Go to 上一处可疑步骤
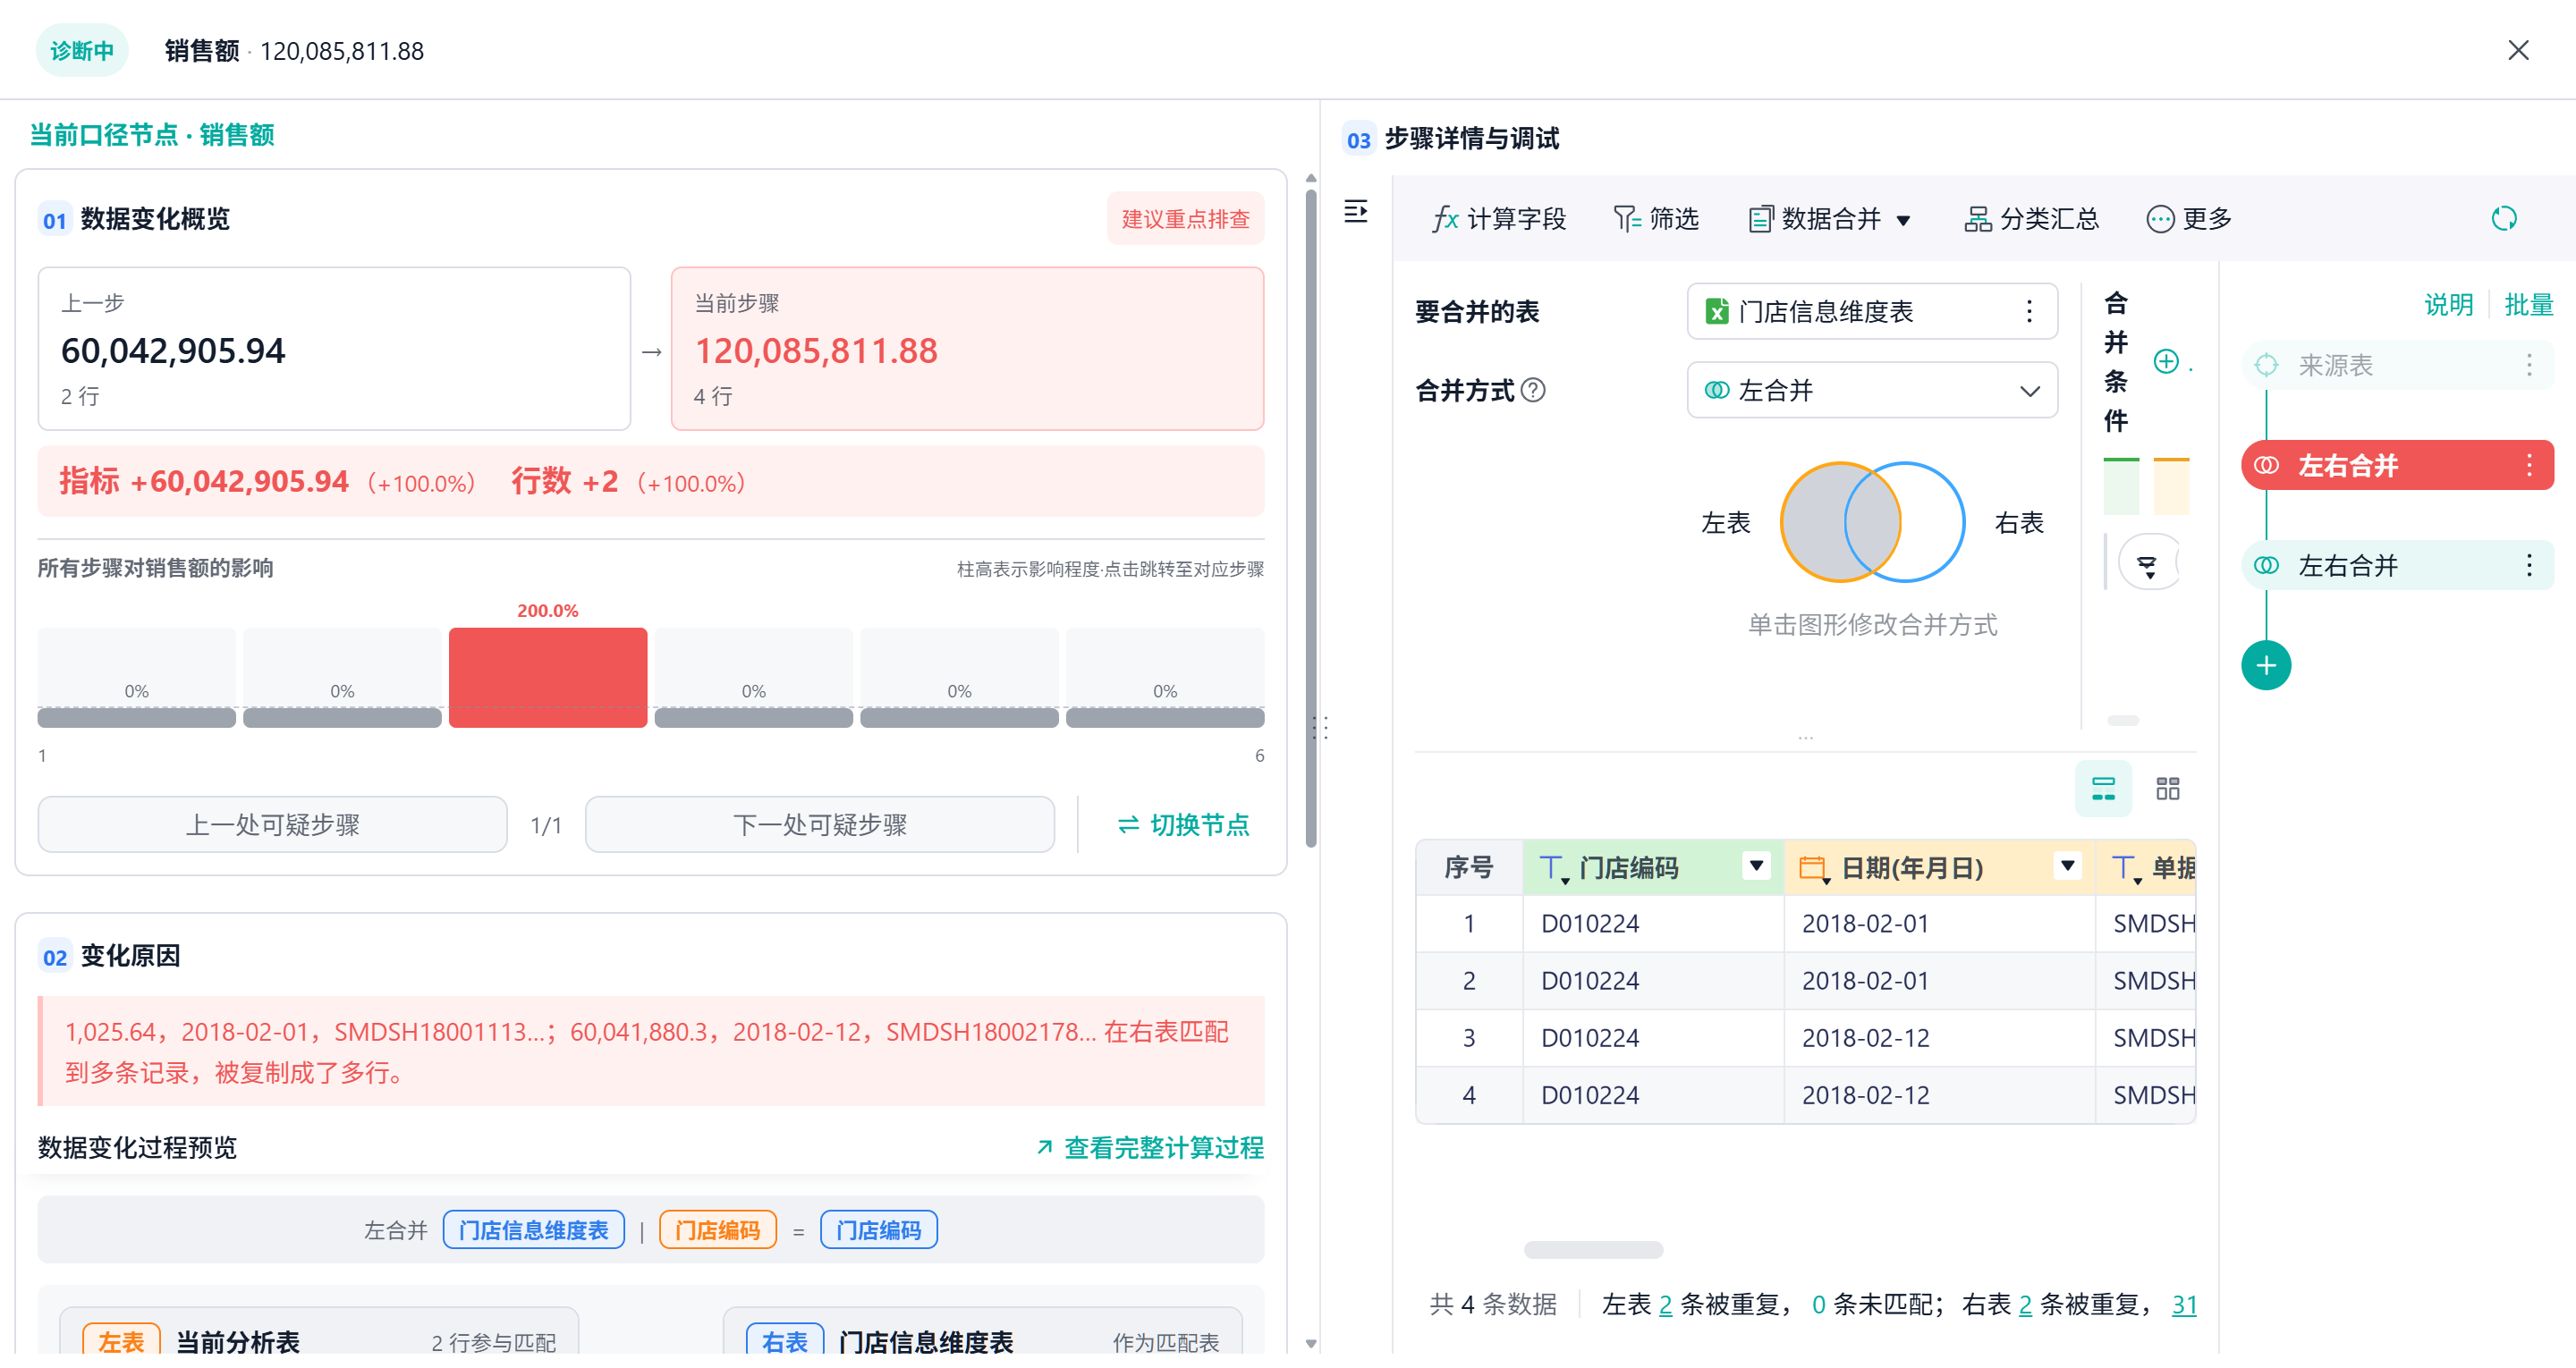Image resolution: width=2576 pixels, height=1368 pixels. pos(272,825)
